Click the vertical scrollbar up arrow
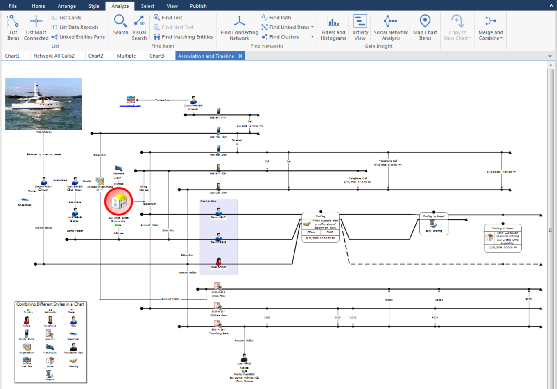This screenshot has width=557, height=389. 551,65
